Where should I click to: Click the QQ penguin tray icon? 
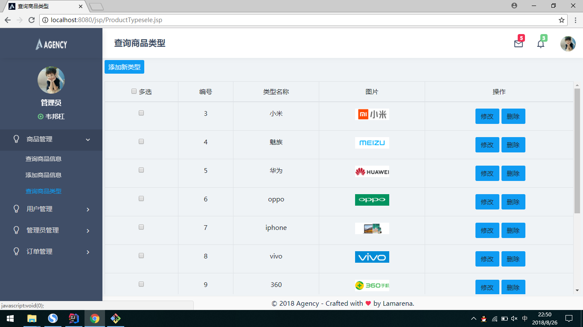[484, 318]
